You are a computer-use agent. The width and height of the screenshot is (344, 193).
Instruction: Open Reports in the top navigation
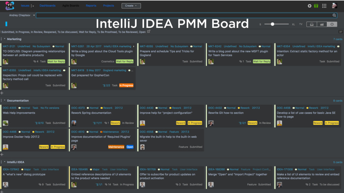click(91, 6)
